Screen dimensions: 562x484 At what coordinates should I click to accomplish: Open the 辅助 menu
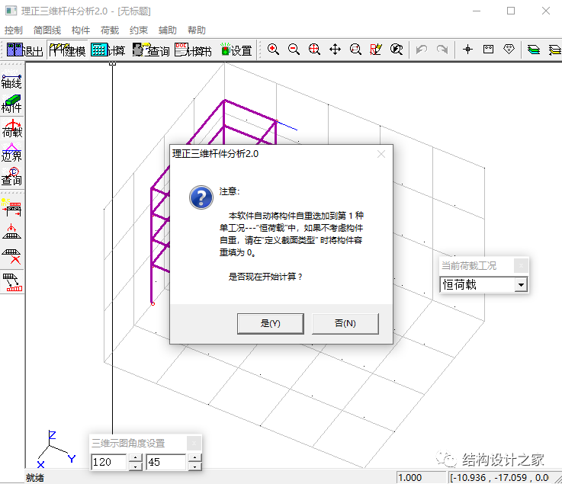pos(168,30)
